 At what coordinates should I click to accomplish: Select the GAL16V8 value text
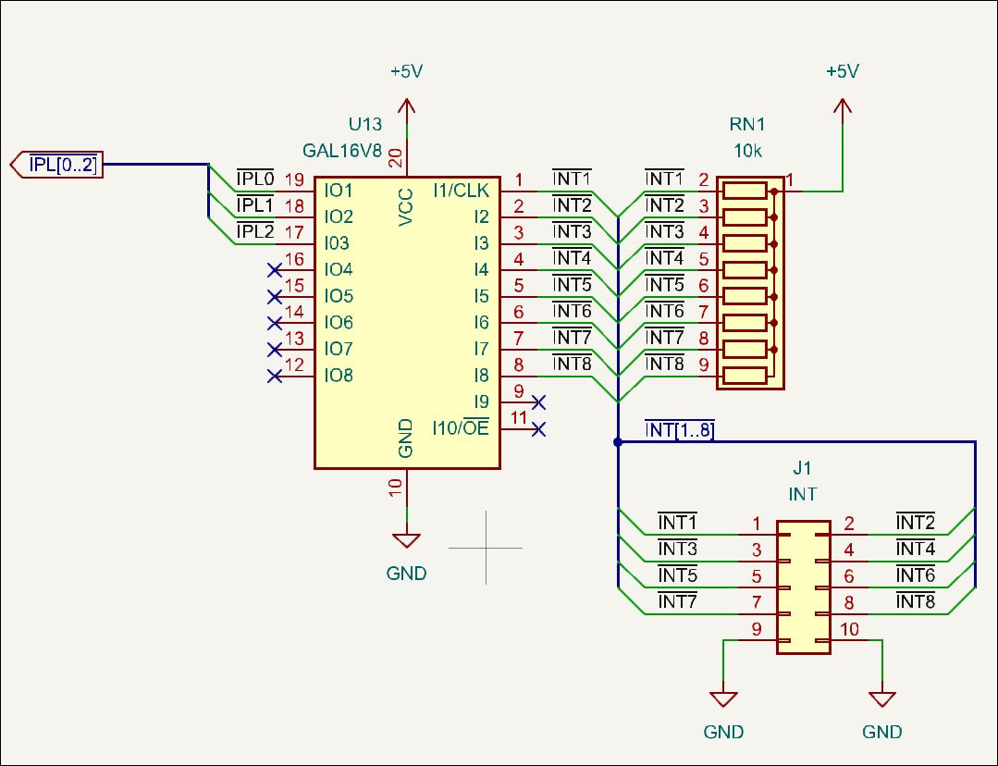(342, 151)
